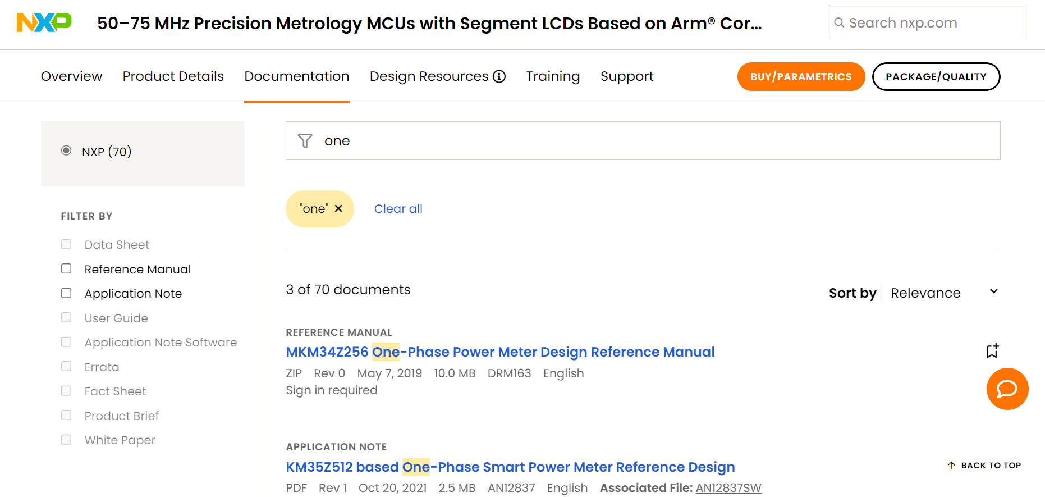Go to the Training tab
The height and width of the screenshot is (497, 1045).
coord(553,76)
